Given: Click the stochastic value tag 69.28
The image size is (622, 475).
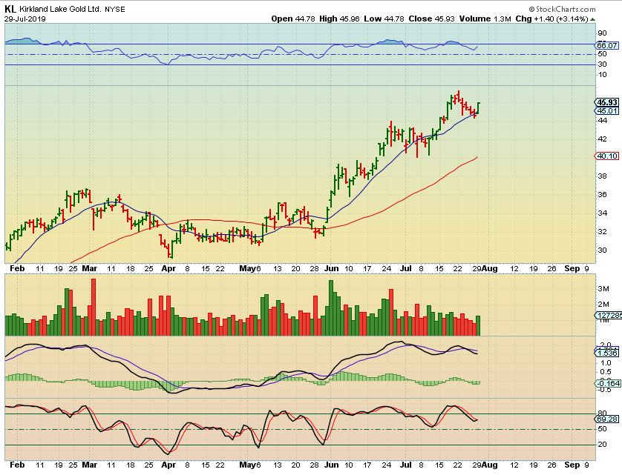Looking at the screenshot, I should pyautogui.click(x=607, y=419).
